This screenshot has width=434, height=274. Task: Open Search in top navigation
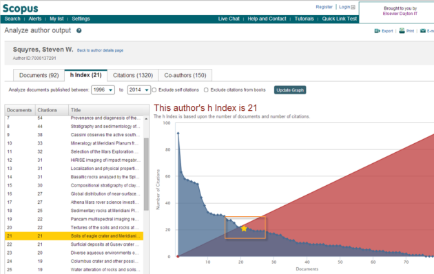tap(12, 19)
